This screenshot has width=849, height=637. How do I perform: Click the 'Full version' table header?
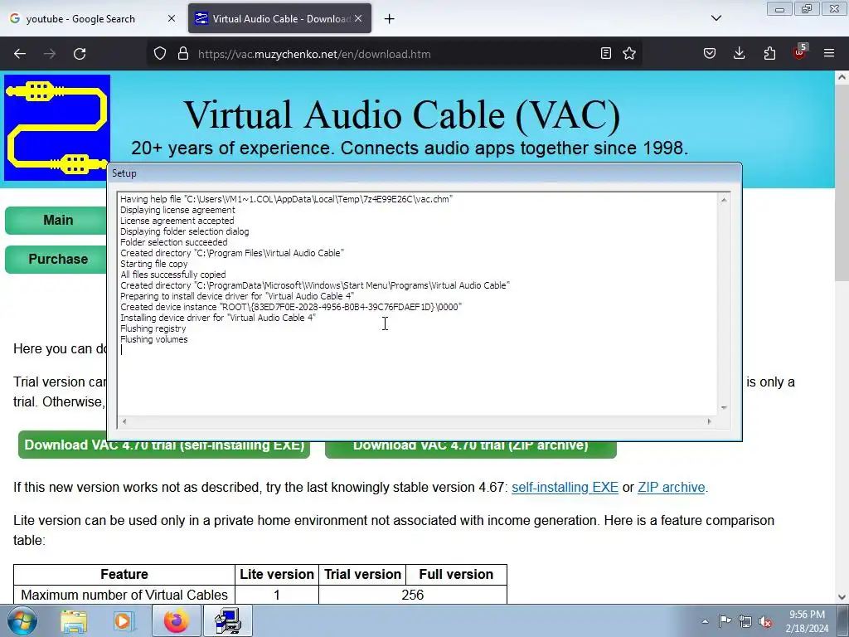(x=456, y=574)
